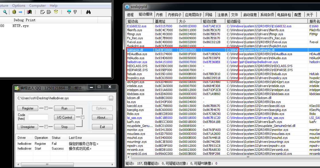Select the hellodriver.sys row in driver list
The height and width of the screenshot is (168, 320).
pos(223,62)
